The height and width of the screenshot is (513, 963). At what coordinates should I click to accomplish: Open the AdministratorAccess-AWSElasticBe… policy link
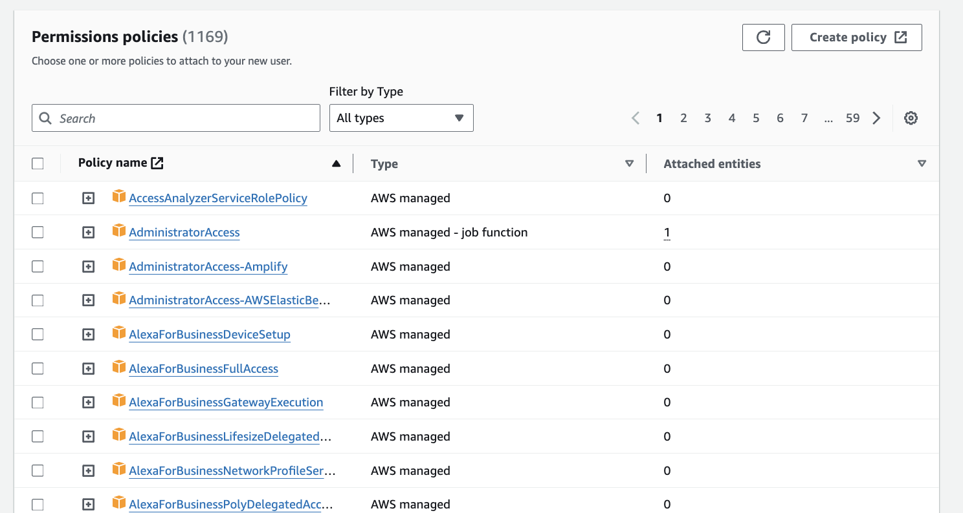[230, 300]
